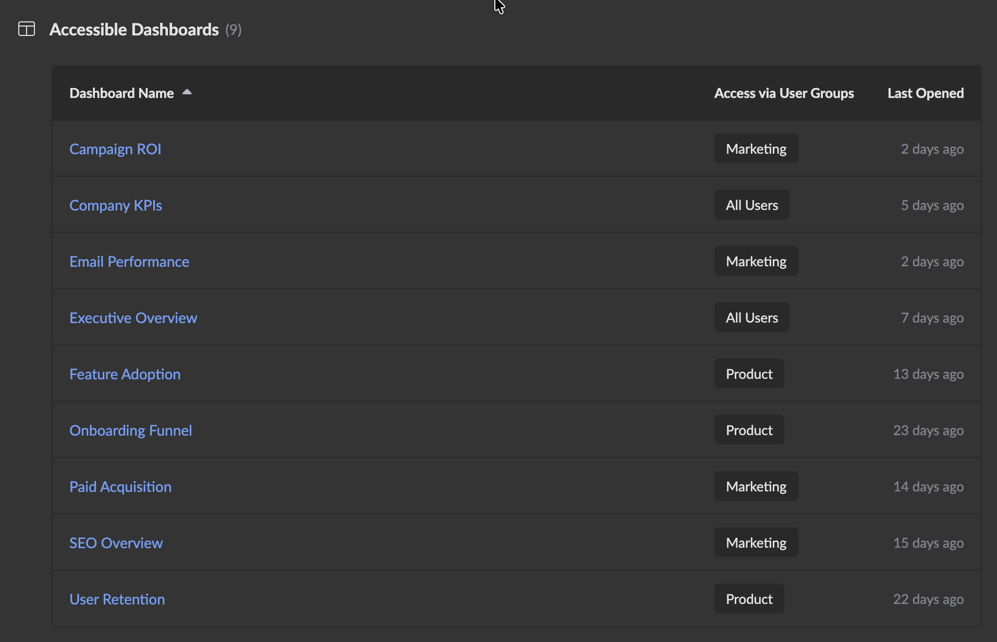Select the Product badge on User Retention

(749, 599)
